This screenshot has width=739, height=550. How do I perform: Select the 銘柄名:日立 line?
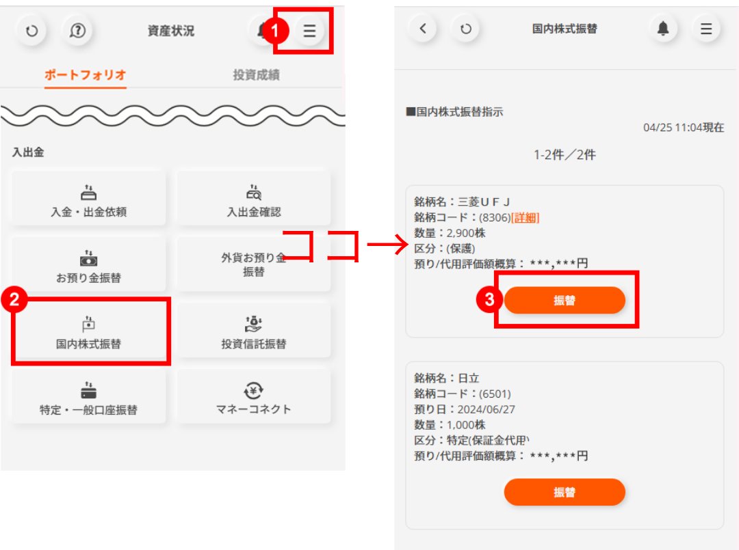pyautogui.click(x=446, y=379)
